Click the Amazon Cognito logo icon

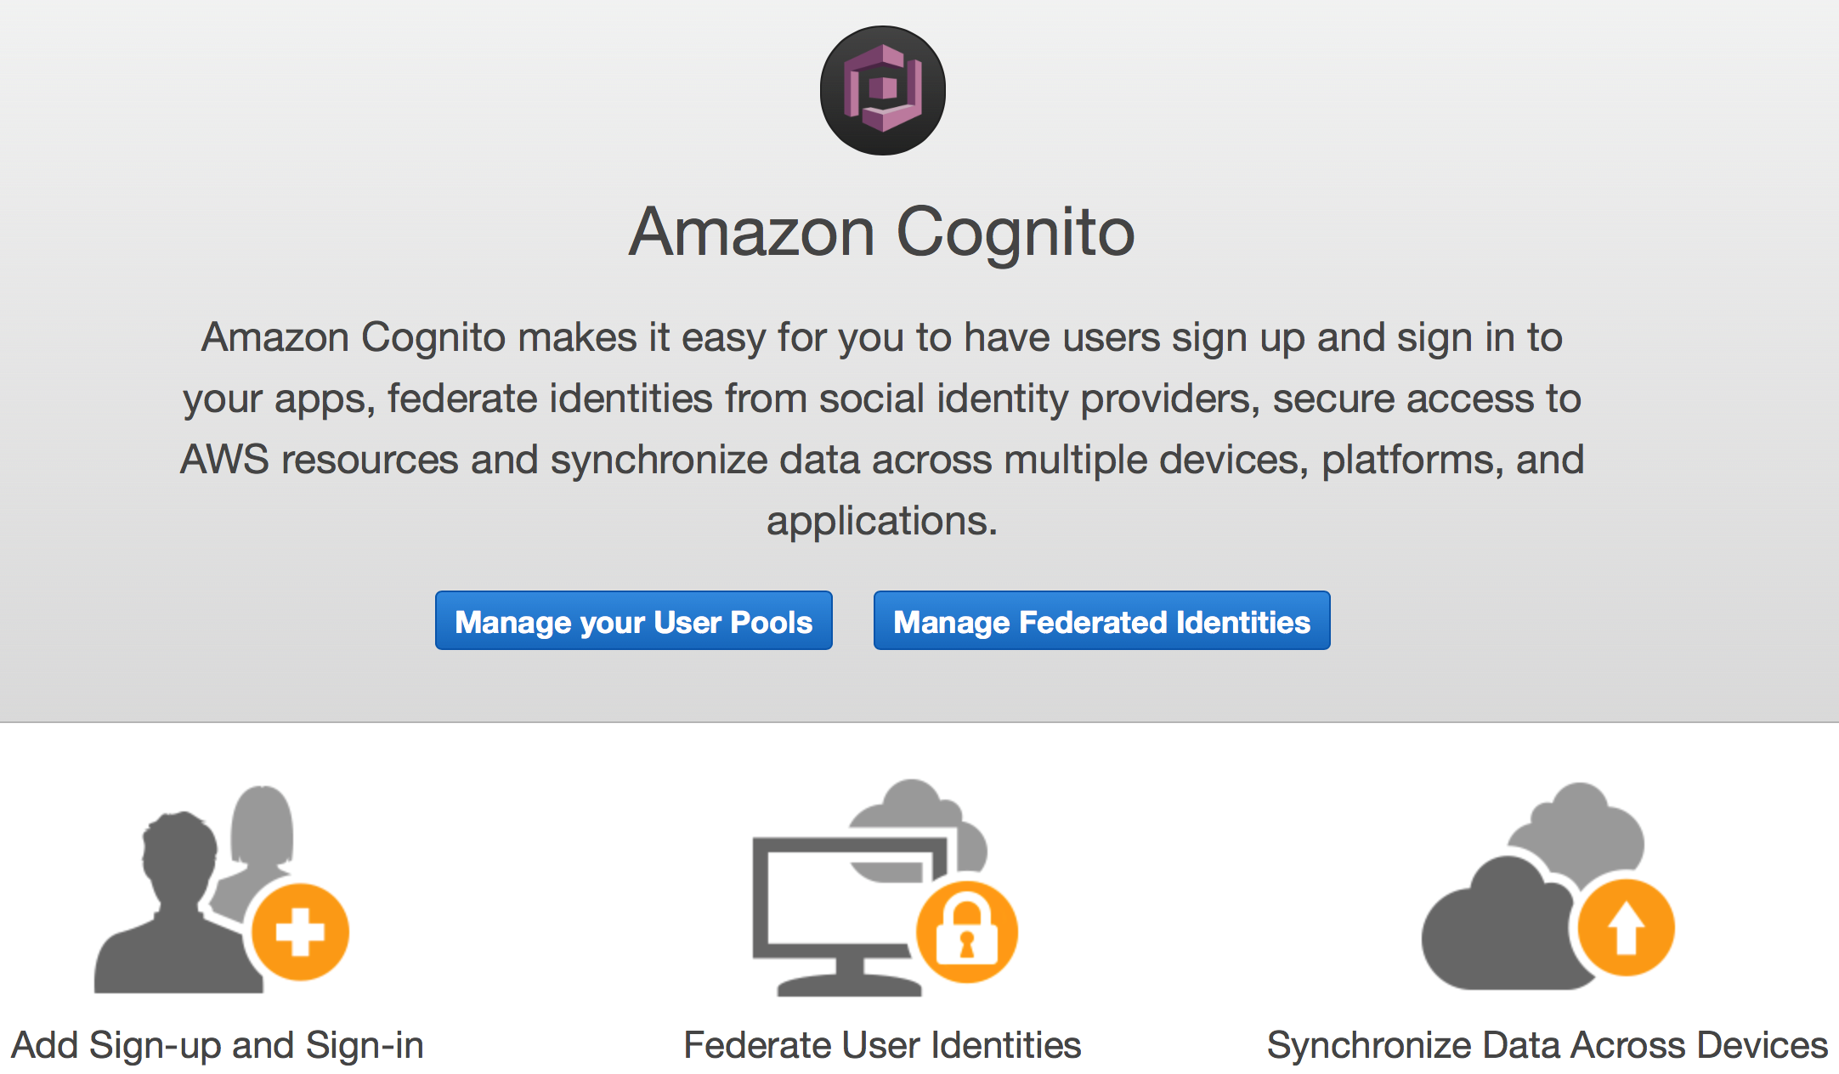(882, 90)
